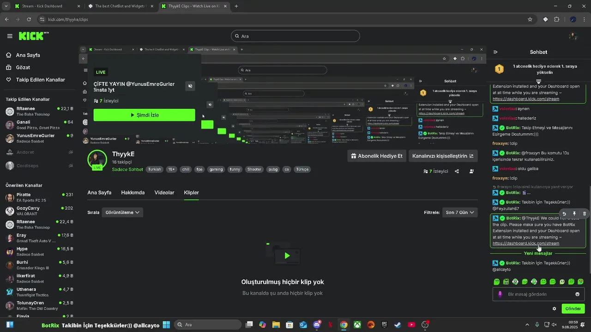591x332 pixels.
Task: Insert the first green quick emote
Action: point(496,282)
